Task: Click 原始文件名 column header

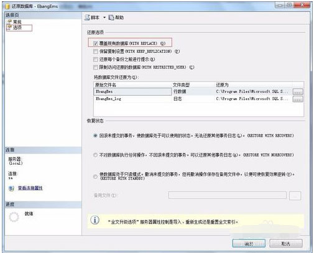Action: (106, 85)
